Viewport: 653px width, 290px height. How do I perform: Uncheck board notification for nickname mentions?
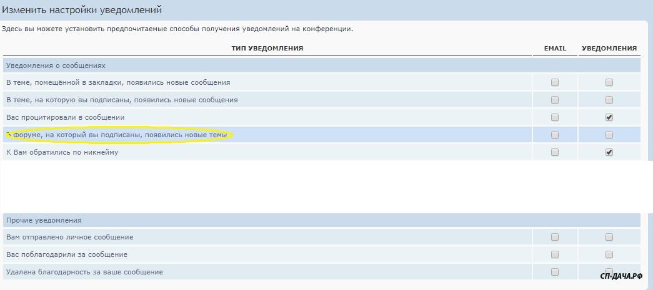tap(609, 152)
